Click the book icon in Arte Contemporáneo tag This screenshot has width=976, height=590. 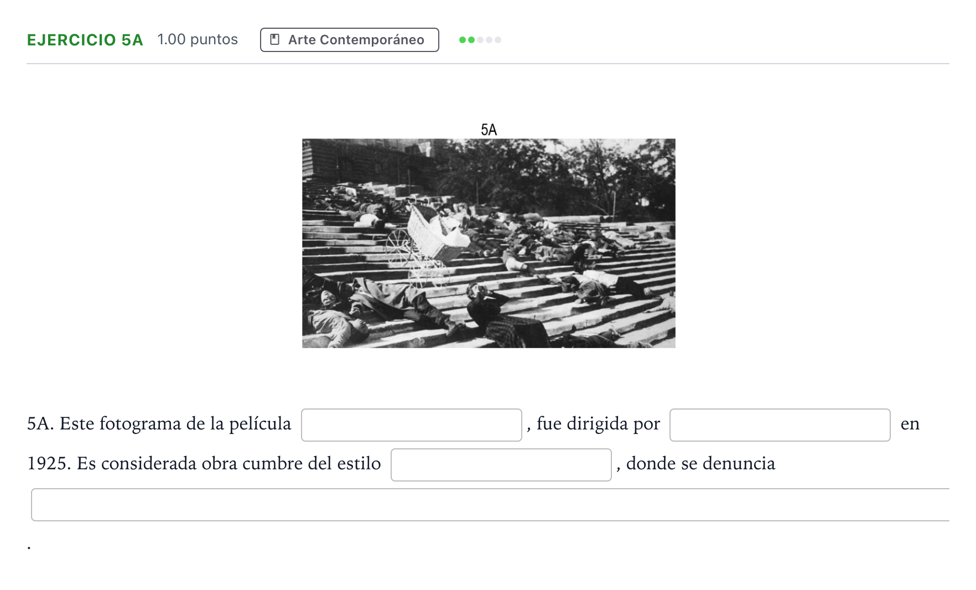[x=274, y=40]
